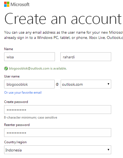Click '8-character minimum; case sensitive' hint

[x=31, y=117]
